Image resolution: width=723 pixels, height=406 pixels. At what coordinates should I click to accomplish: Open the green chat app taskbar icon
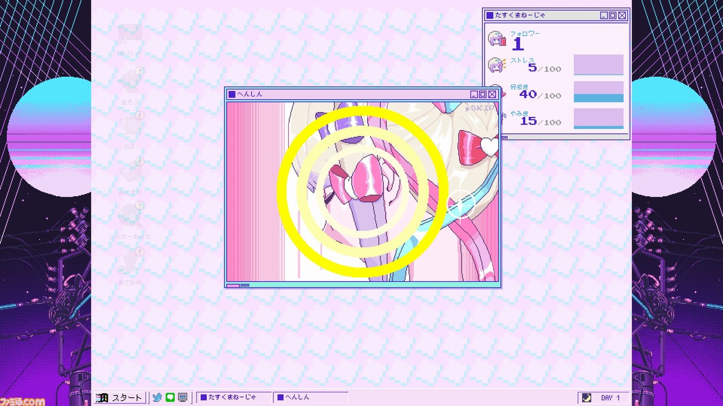[x=170, y=398]
